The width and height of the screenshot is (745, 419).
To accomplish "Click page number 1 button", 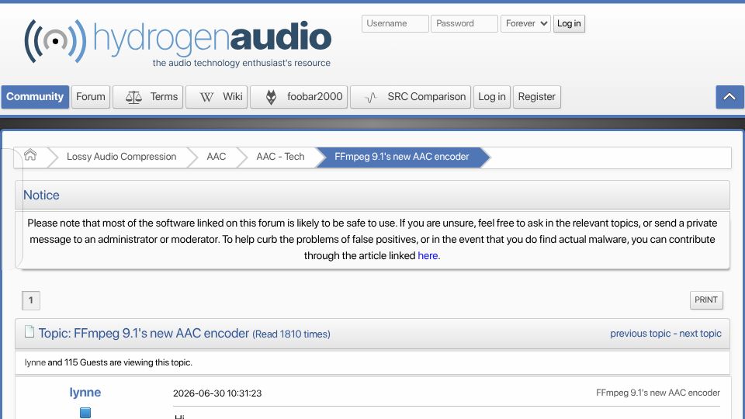I will pos(31,300).
